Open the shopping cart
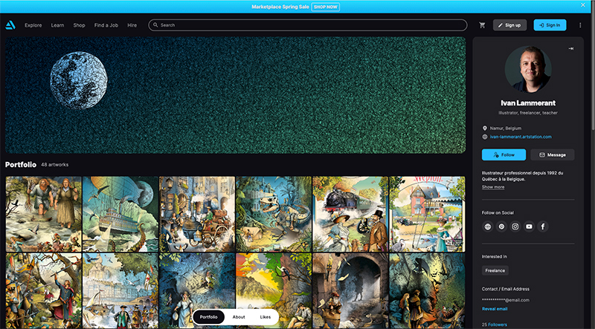Viewport: 595px width, 329px height. pyautogui.click(x=482, y=25)
